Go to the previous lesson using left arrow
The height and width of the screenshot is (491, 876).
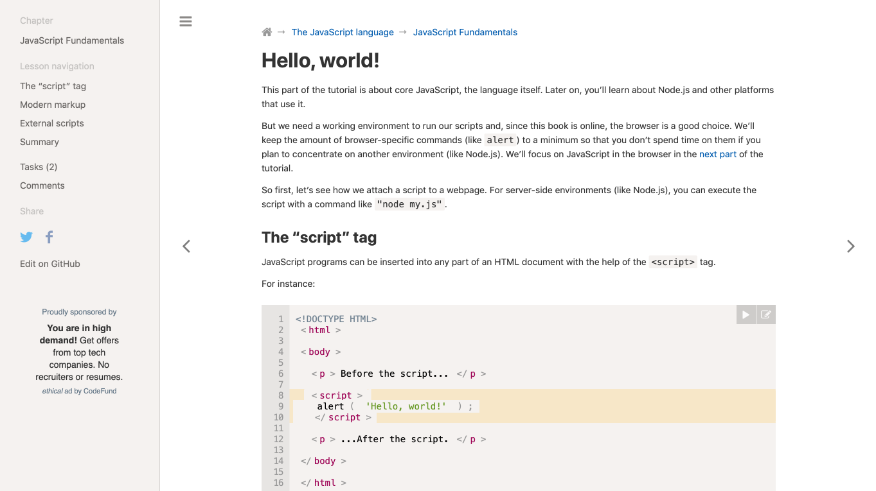coord(186,246)
